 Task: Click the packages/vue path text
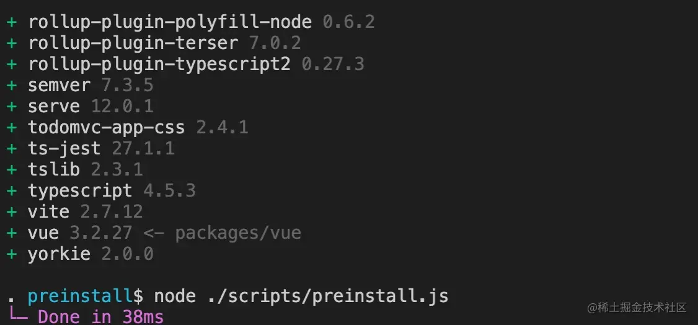pos(238,233)
